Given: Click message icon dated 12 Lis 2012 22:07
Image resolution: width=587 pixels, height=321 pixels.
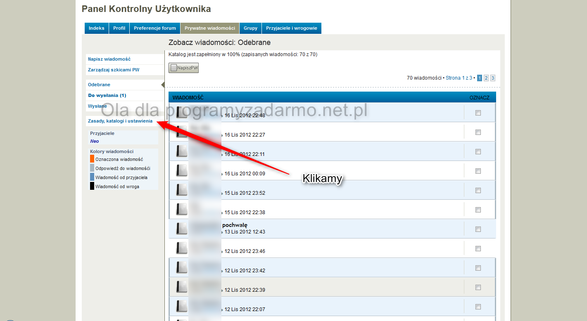Looking at the screenshot, I should click(182, 306).
